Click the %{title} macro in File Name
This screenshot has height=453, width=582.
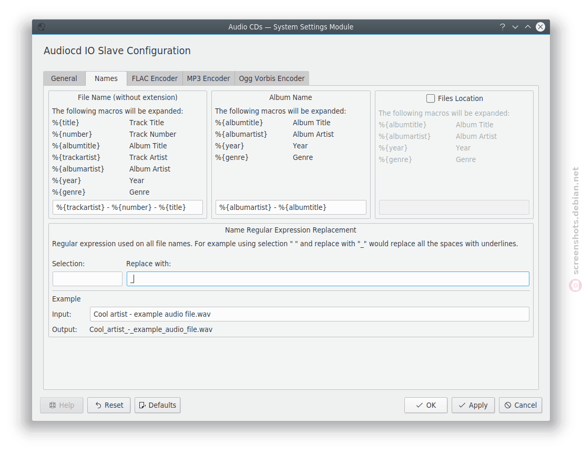click(x=65, y=123)
